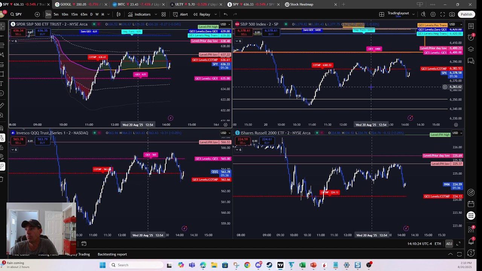Open the target icon in the right sidebar
The image size is (482, 271).
pos(471,192)
